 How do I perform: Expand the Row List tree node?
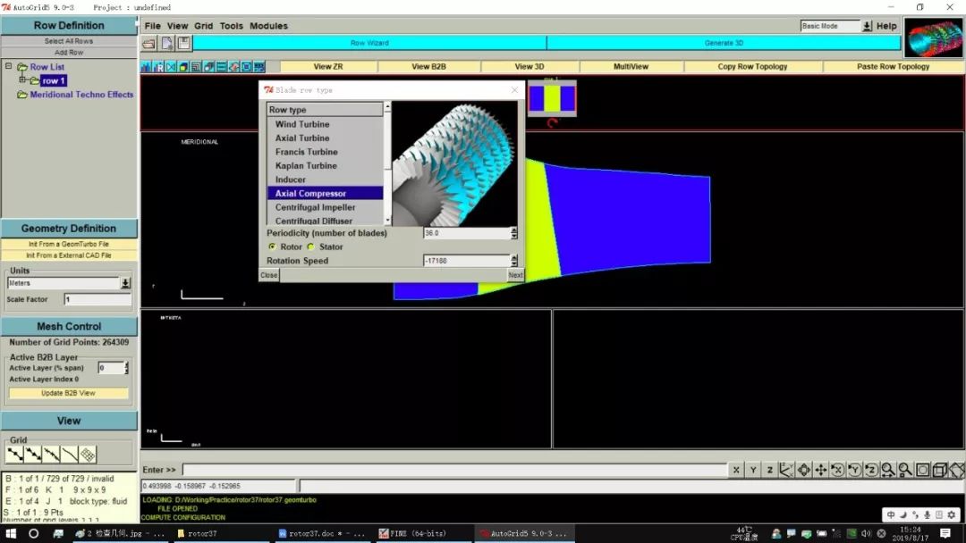tap(8, 67)
